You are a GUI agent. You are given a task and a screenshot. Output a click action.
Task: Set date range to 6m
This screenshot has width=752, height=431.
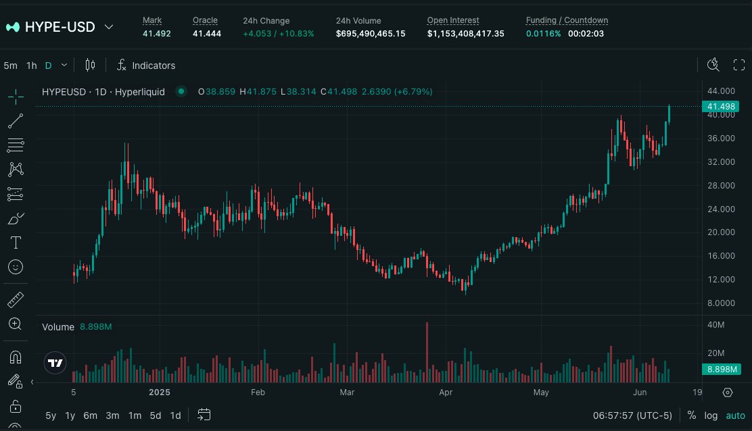(90, 415)
